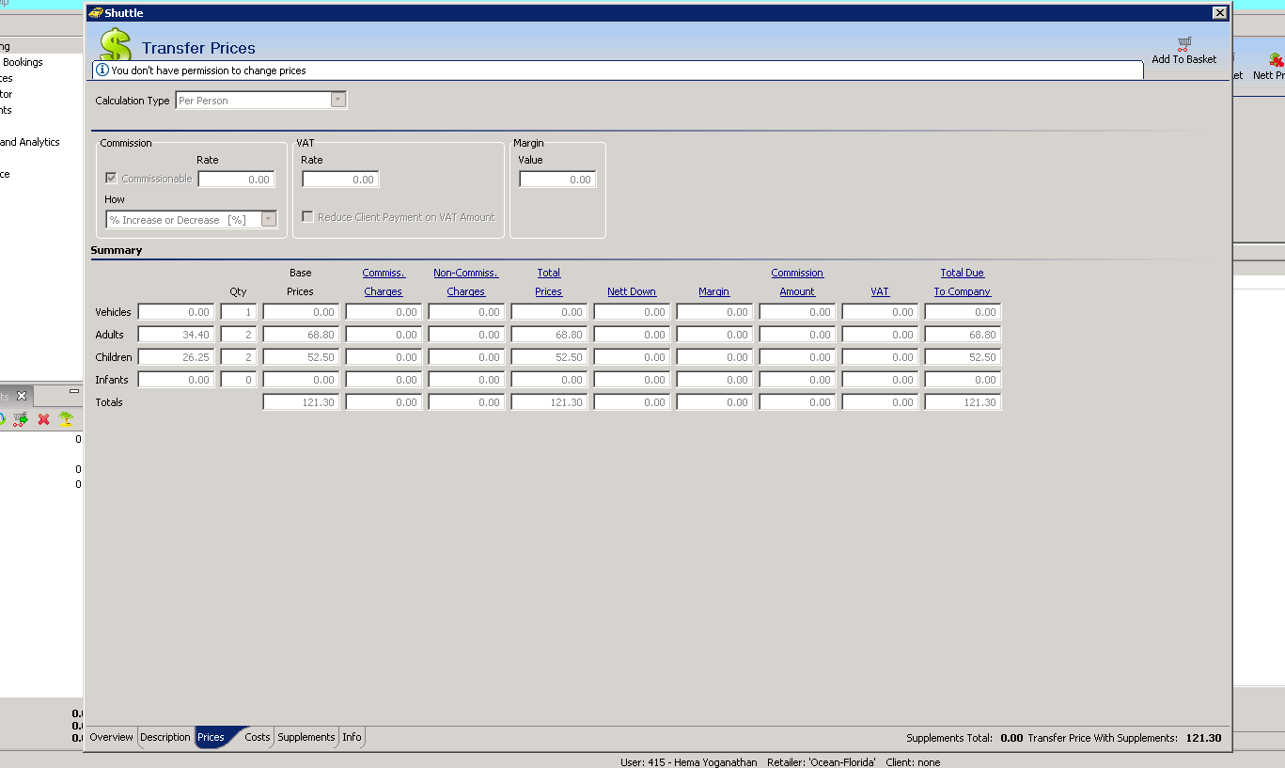1285x768 pixels.
Task: Close the Shuttle dialog window
Action: click(x=1219, y=13)
